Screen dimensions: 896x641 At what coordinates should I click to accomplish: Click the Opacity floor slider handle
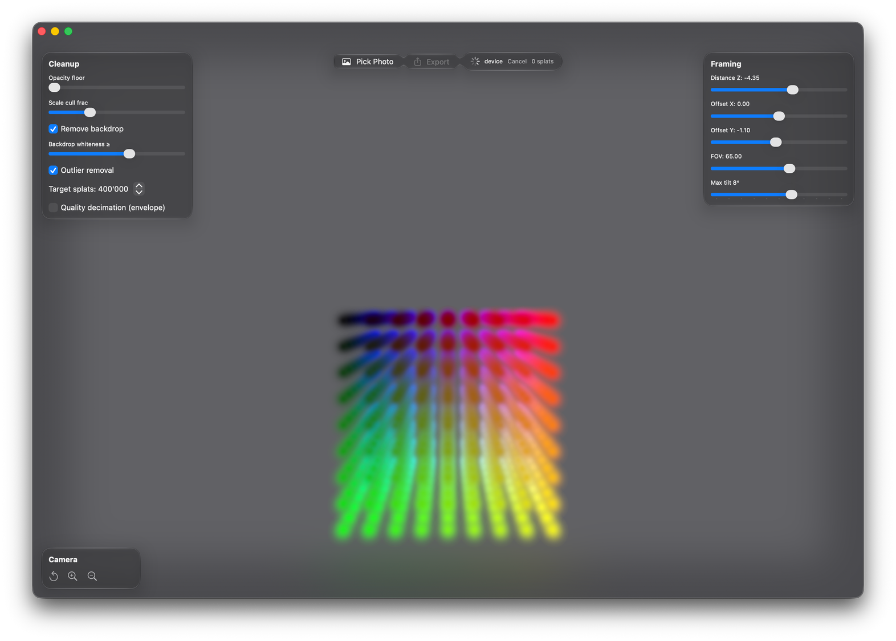[x=54, y=87]
